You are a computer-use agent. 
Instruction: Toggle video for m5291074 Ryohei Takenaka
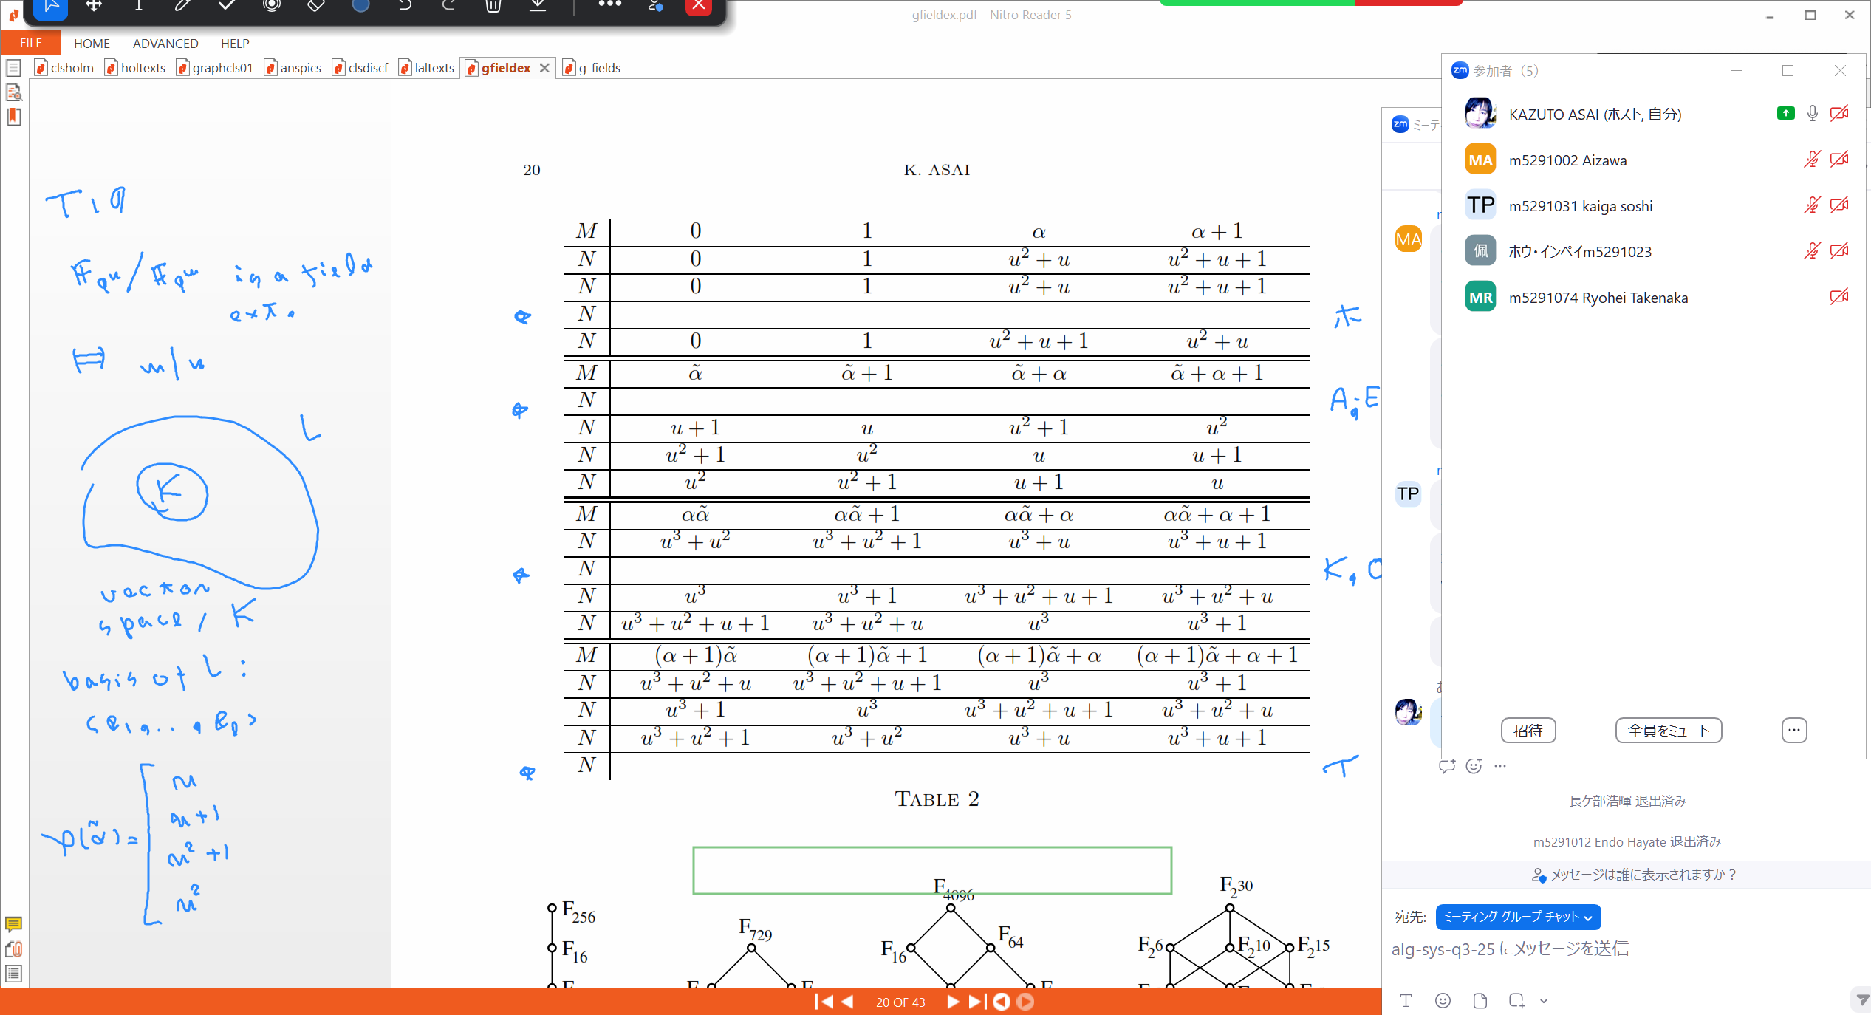[1839, 297]
